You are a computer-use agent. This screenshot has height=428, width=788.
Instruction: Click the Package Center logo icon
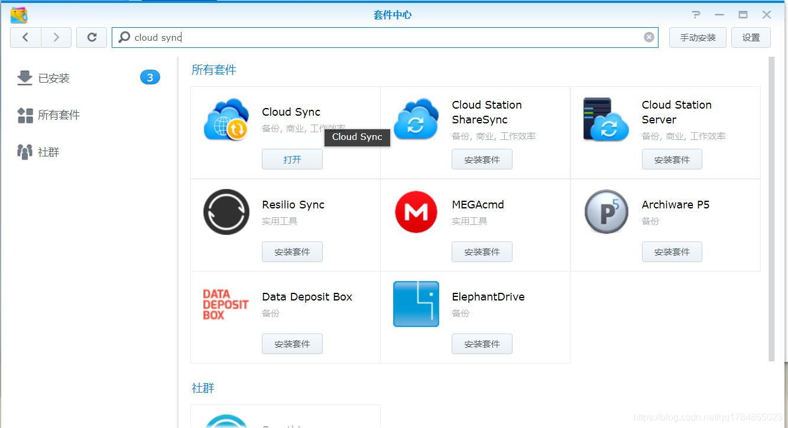pos(19,15)
